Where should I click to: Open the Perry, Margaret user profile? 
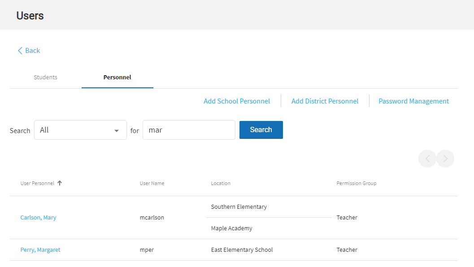pyautogui.click(x=40, y=250)
